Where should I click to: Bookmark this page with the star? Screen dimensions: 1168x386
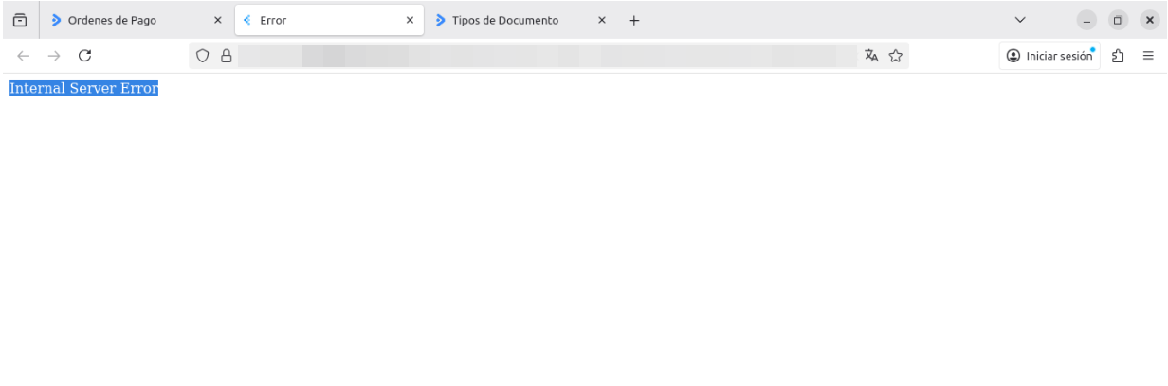894,56
